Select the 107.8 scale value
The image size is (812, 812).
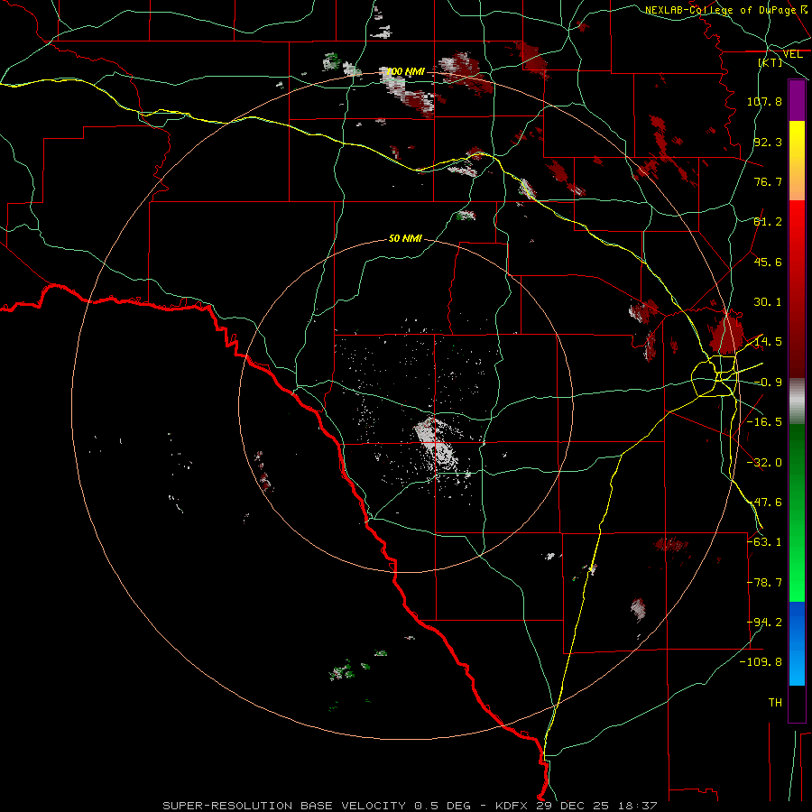764,101
